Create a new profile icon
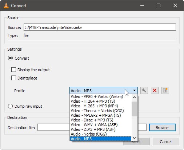The width and height of the screenshot is (184, 150). click(165, 90)
